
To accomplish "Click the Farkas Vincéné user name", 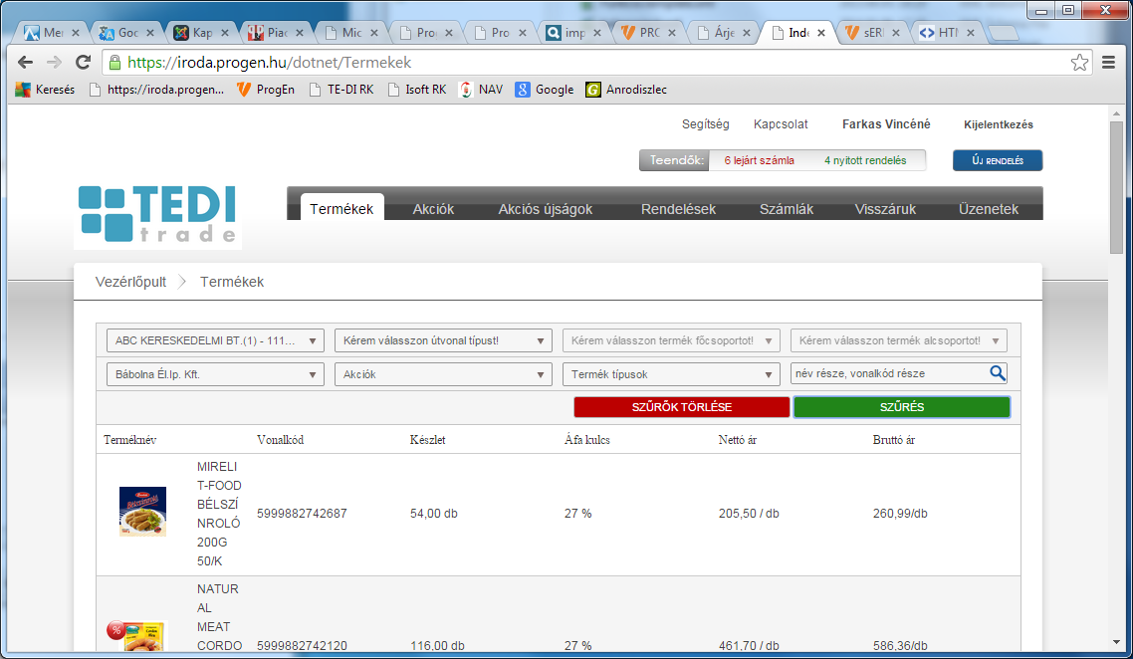I will tap(886, 124).
